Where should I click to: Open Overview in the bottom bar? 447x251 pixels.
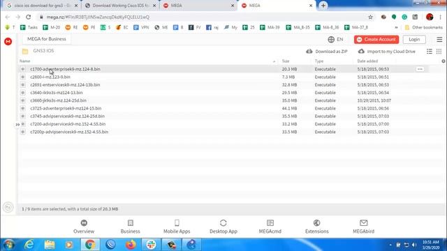[84, 227]
